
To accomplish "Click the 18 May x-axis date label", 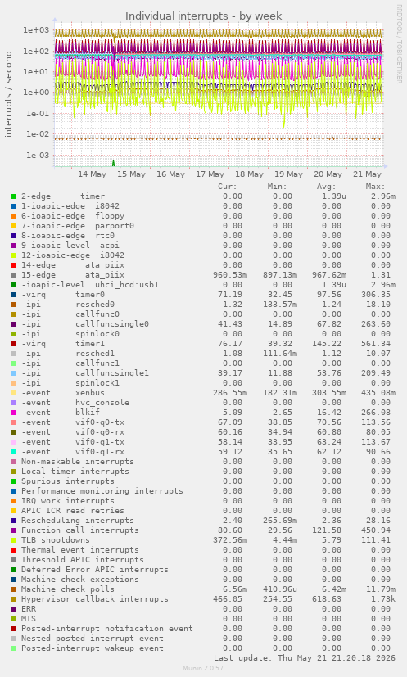I will click(249, 174).
